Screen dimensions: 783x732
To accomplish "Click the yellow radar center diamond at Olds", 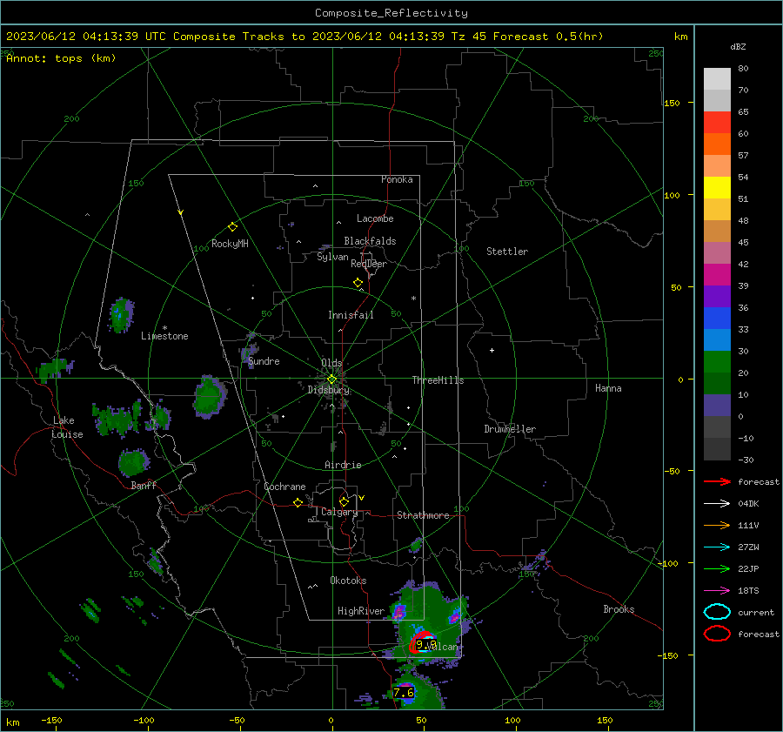I will tap(331, 379).
